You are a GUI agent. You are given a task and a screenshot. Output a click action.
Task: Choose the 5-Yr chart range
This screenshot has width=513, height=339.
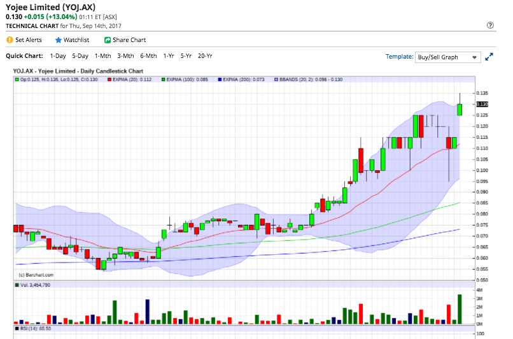point(186,56)
